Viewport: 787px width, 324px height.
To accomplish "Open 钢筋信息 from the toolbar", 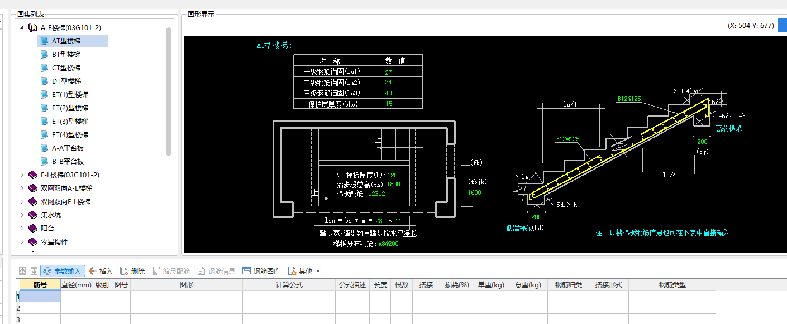I will click(x=216, y=271).
